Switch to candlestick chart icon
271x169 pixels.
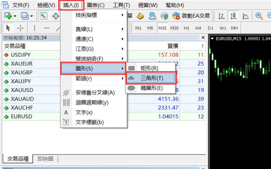coord(233,16)
